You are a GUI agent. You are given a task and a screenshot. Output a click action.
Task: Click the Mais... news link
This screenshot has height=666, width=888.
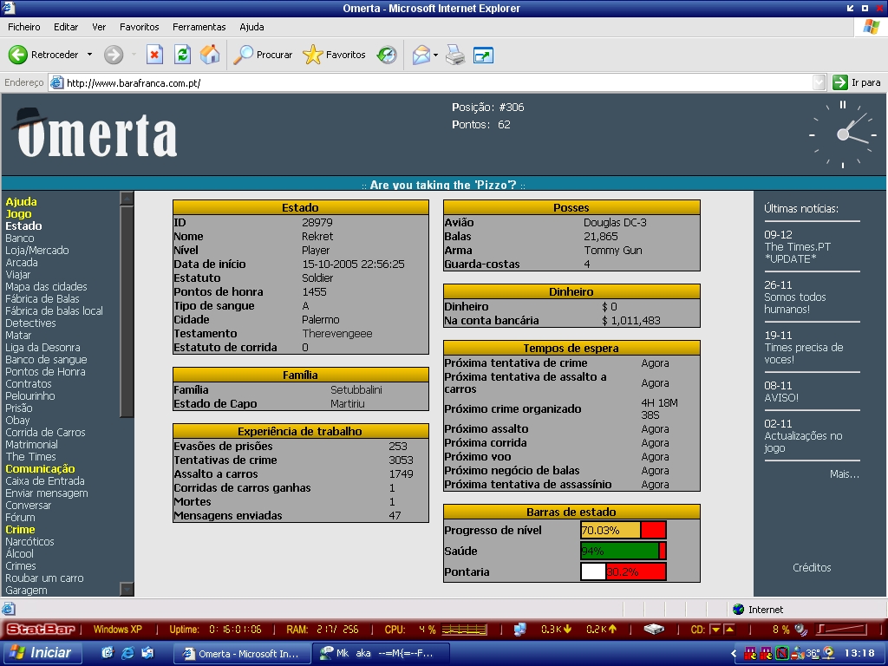844,474
